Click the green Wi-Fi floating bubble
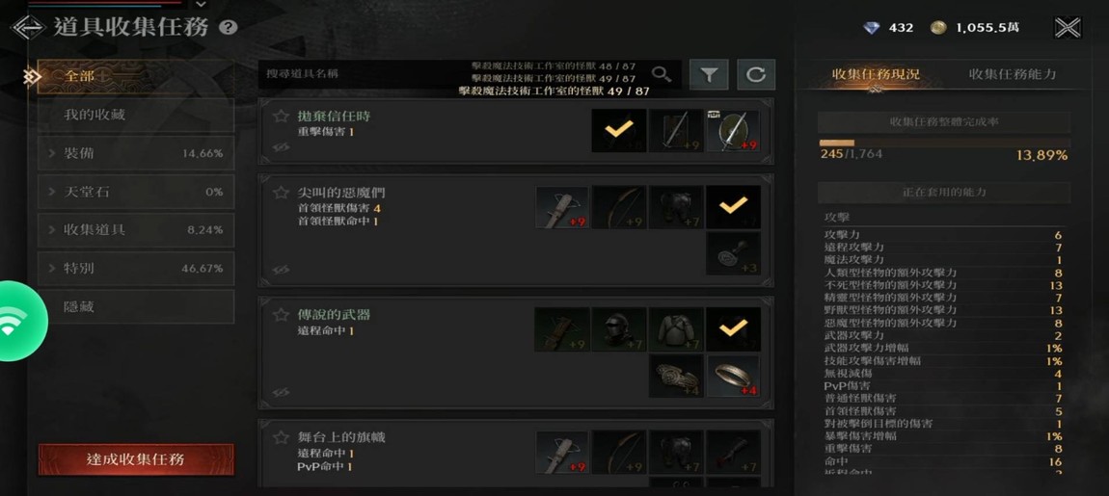This screenshot has height=496, width=1109. (x=17, y=321)
